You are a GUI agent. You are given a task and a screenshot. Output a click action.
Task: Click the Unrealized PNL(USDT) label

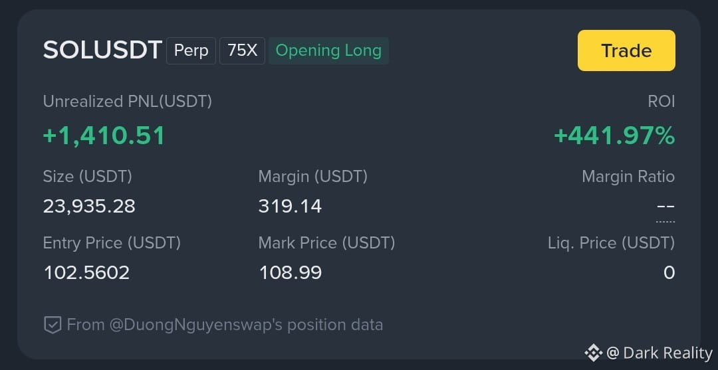[128, 101]
